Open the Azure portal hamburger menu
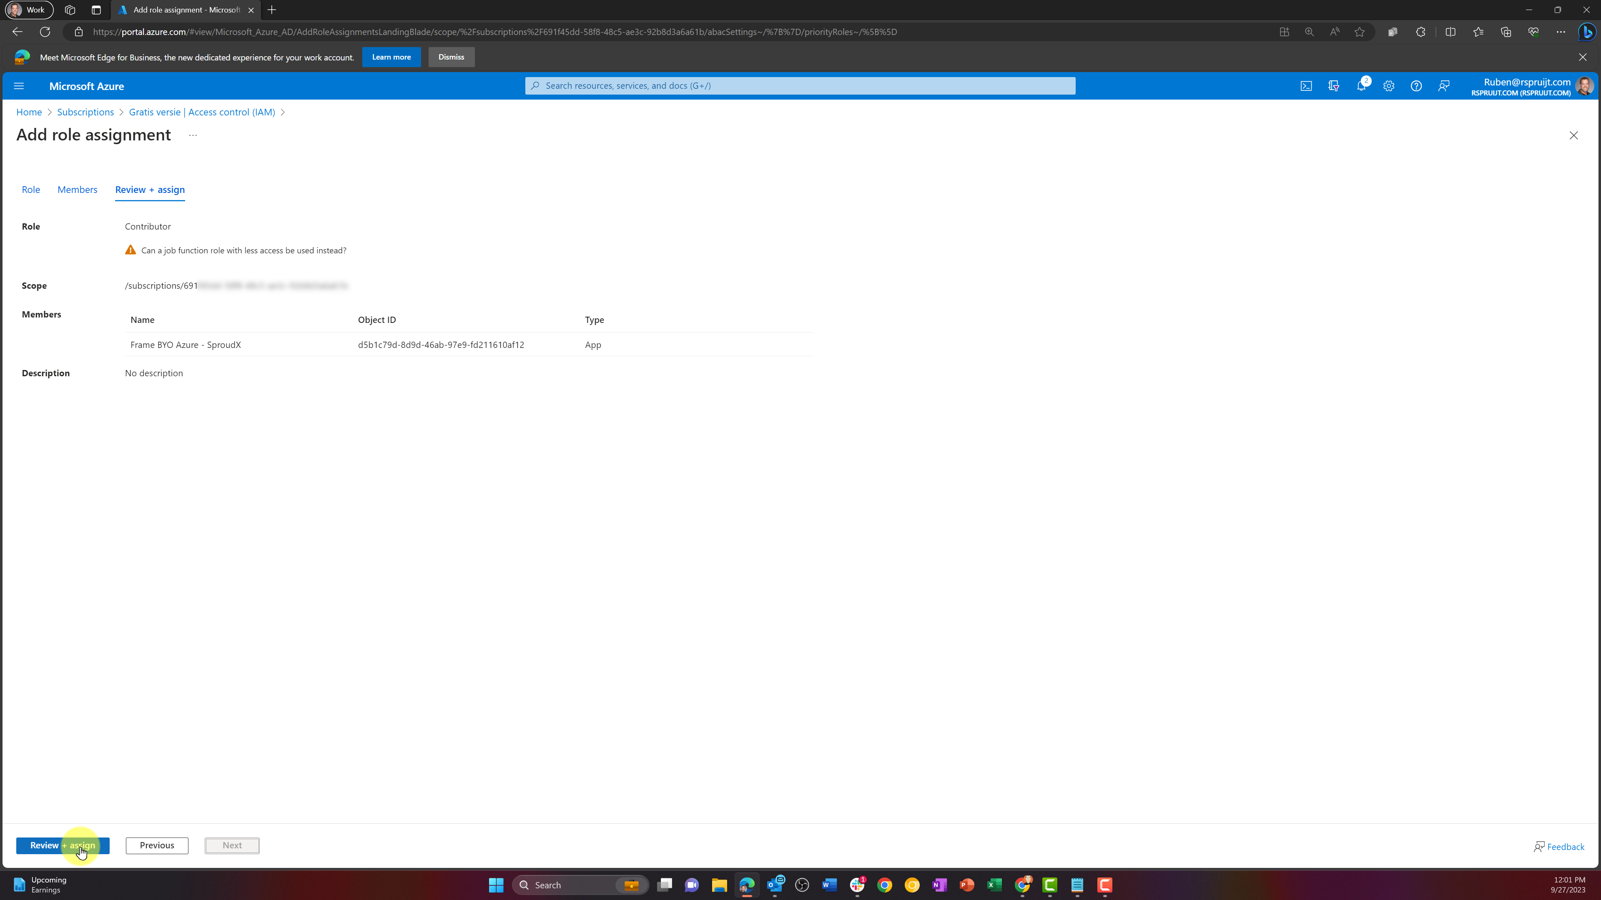The height and width of the screenshot is (900, 1601). point(19,86)
